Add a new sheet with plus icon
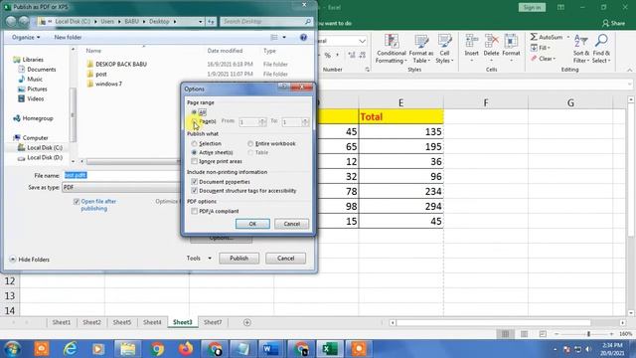The width and height of the screenshot is (636, 358). [247, 322]
